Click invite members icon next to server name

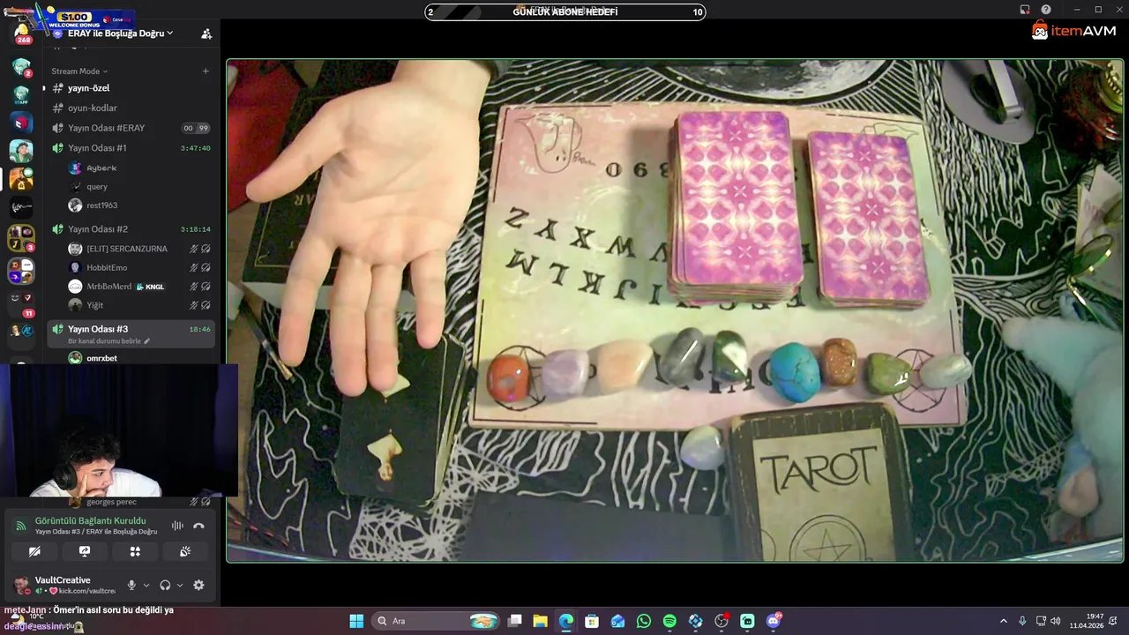[x=206, y=34]
